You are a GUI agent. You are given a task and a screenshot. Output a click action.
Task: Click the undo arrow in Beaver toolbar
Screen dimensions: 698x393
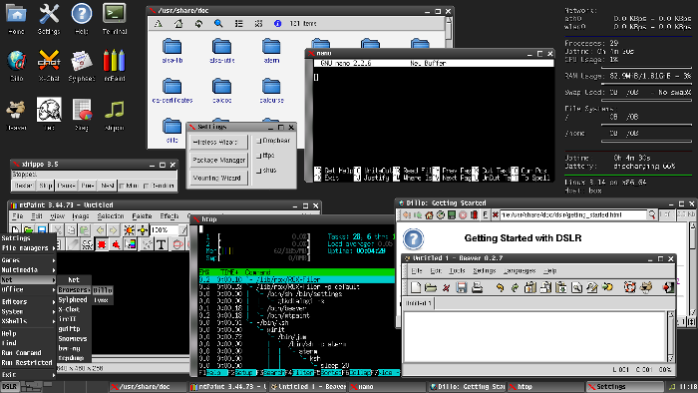click(x=500, y=287)
